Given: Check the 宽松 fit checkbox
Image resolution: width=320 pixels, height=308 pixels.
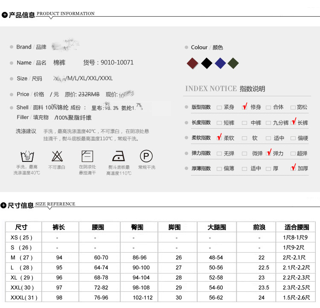Looking at the screenshot, I should (293, 107).
